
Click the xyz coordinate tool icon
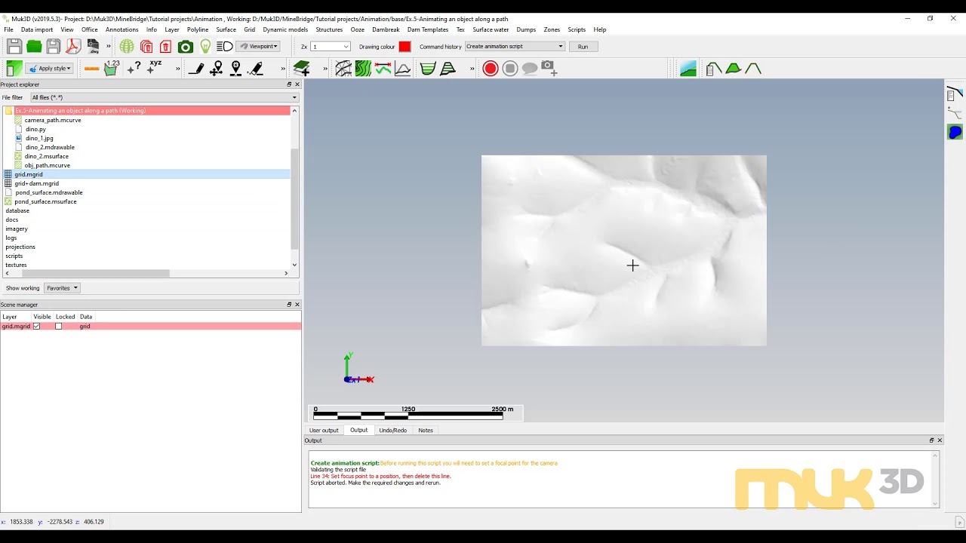(155, 67)
